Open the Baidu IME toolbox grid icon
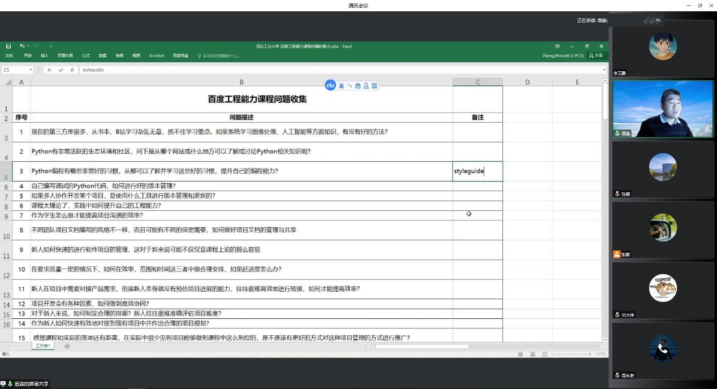Screen dimensions: 717x389 374,86
